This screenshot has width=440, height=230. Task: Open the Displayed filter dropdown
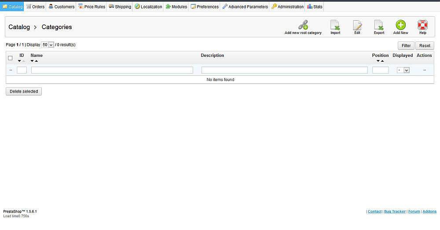point(403,70)
